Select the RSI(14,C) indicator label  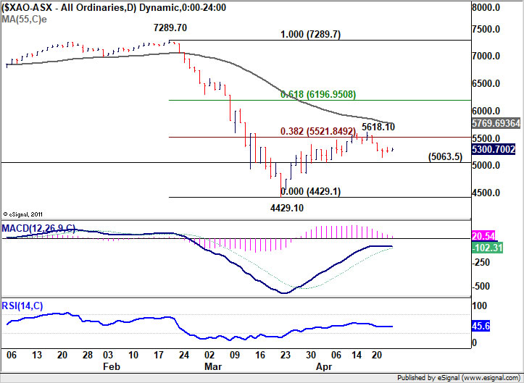pyautogui.click(x=22, y=306)
